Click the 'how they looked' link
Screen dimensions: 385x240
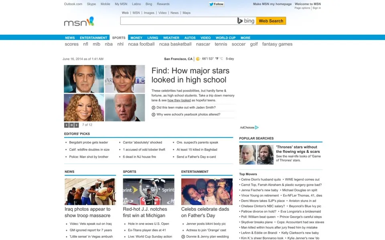pyautogui.click(x=179, y=100)
